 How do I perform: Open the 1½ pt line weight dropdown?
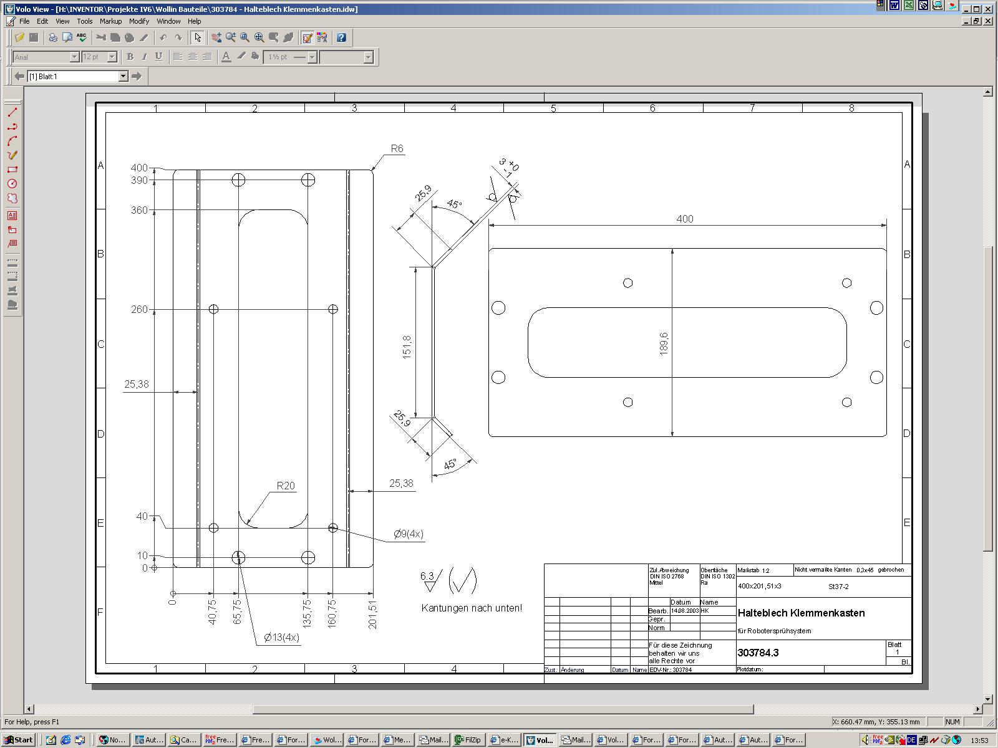point(313,57)
